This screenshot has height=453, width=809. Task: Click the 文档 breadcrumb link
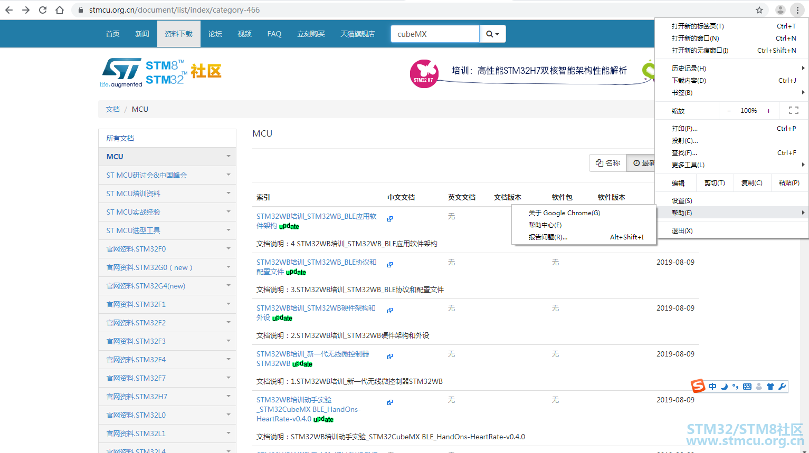click(x=112, y=109)
